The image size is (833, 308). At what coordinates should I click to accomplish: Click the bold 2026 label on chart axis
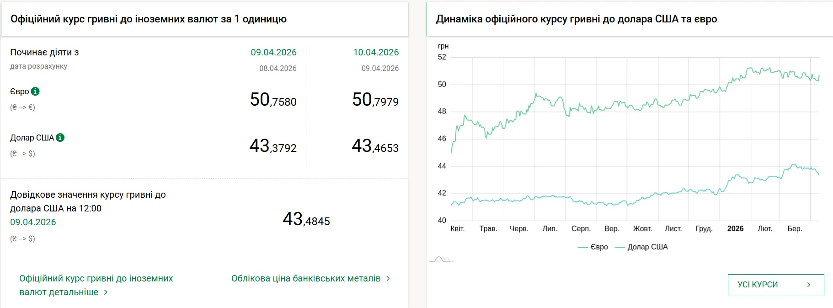pos(735,228)
